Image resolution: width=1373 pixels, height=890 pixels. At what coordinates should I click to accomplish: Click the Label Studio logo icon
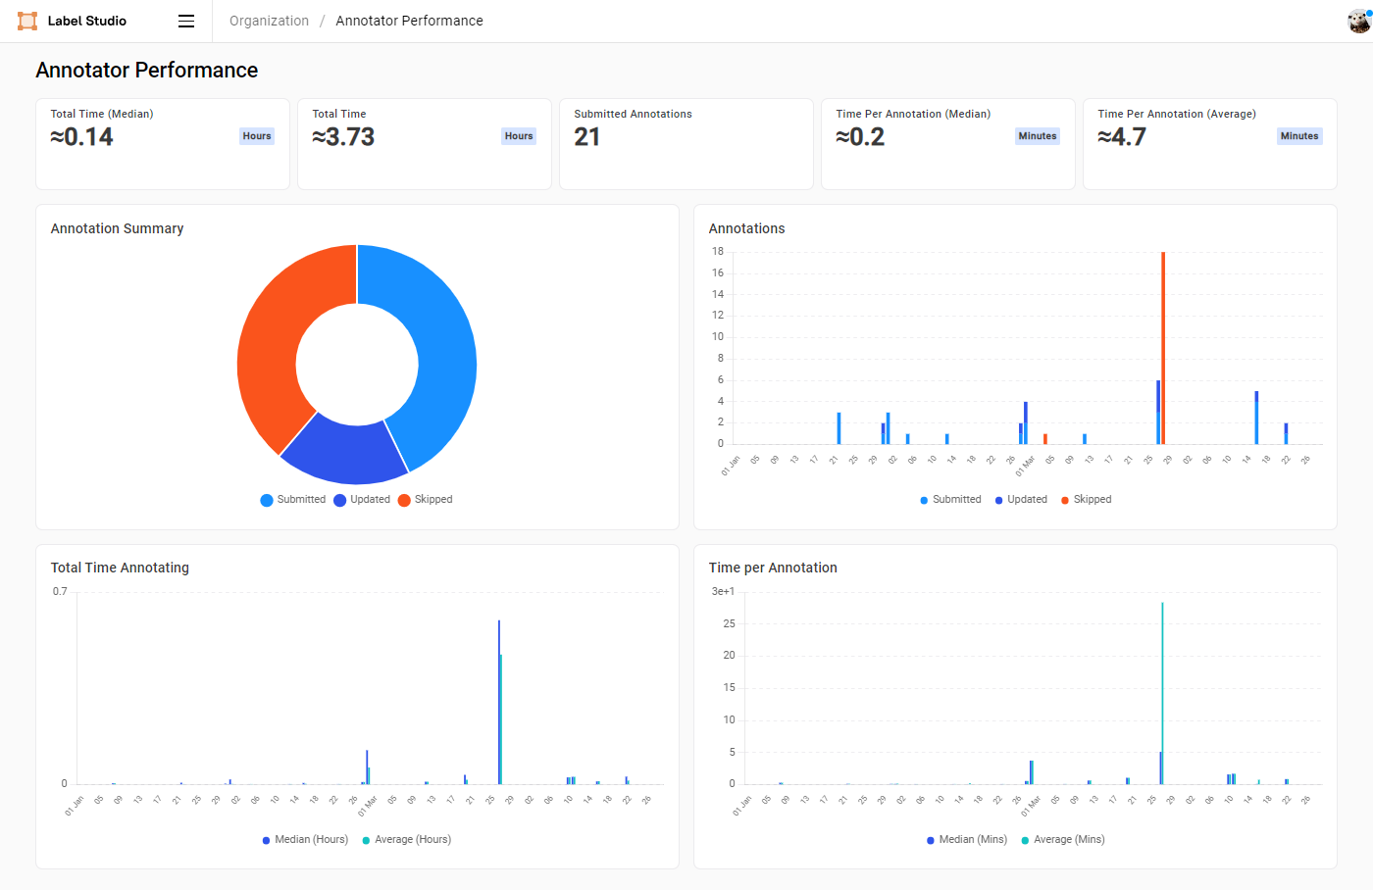(x=26, y=20)
